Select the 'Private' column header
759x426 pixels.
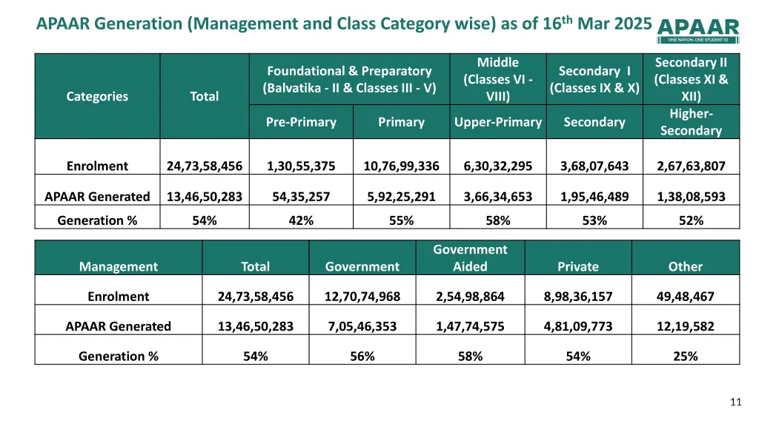[x=578, y=258]
